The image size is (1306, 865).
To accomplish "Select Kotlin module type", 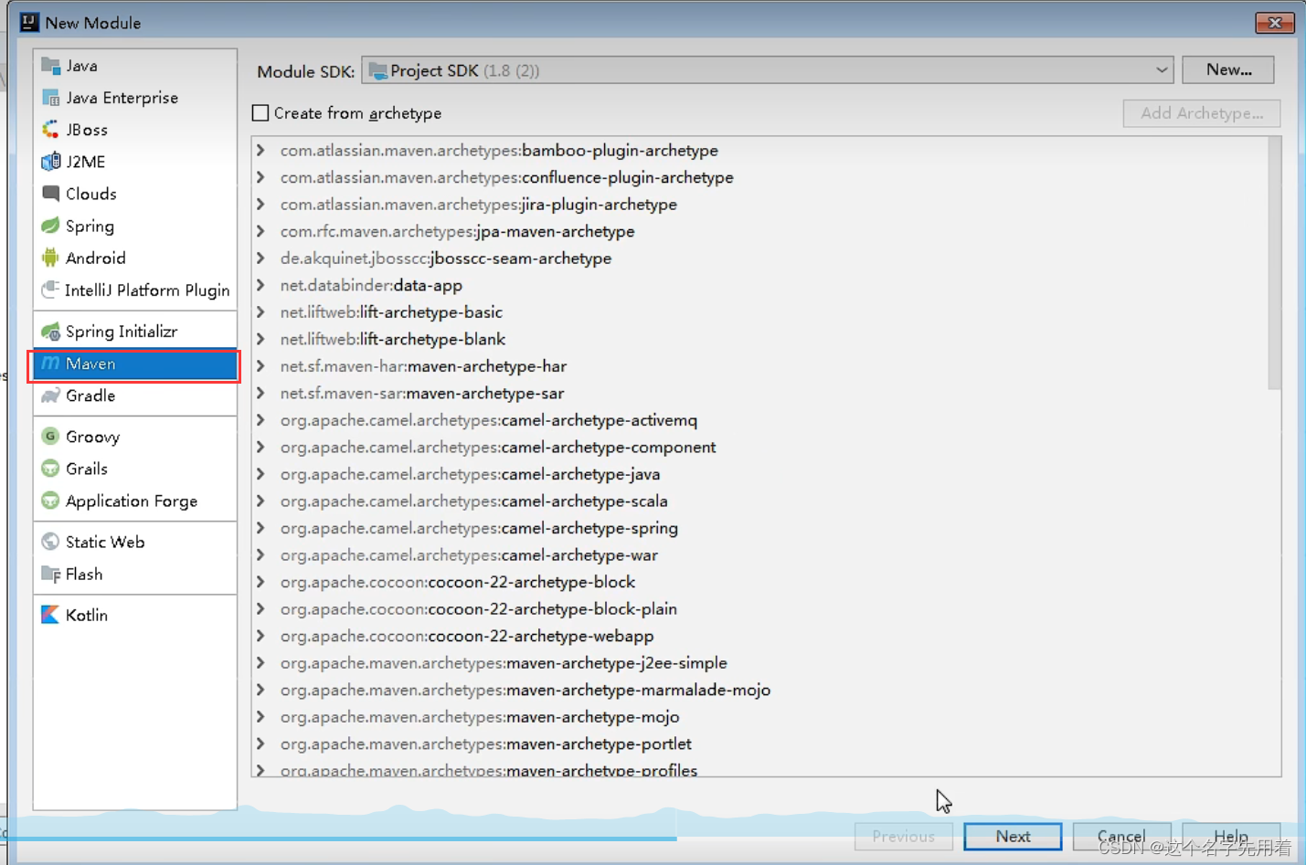I will (135, 615).
